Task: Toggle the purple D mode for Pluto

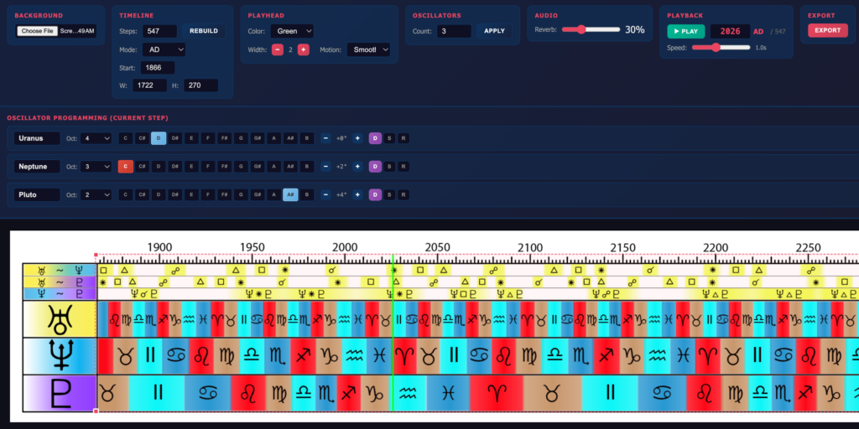Action: [375, 195]
